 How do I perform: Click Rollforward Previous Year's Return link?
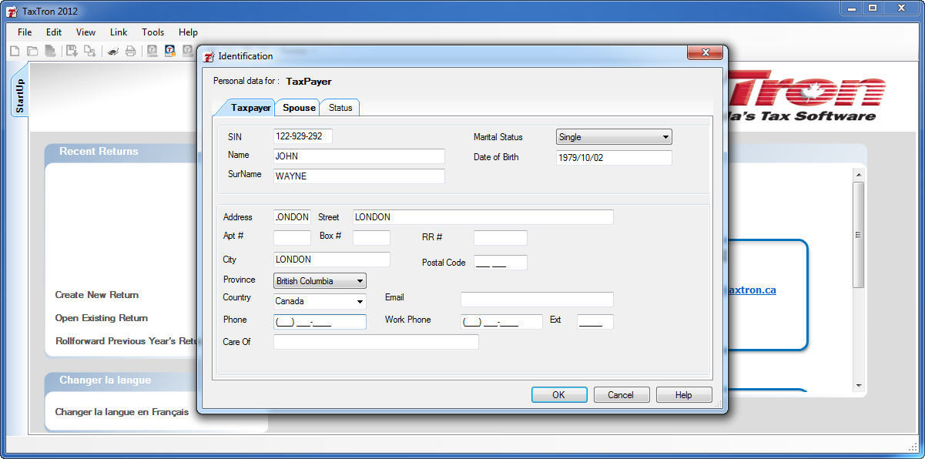coord(127,341)
